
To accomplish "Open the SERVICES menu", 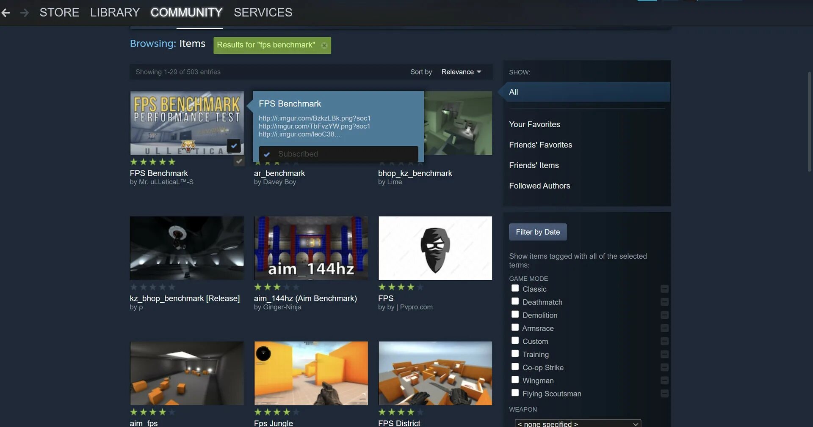I will [263, 13].
